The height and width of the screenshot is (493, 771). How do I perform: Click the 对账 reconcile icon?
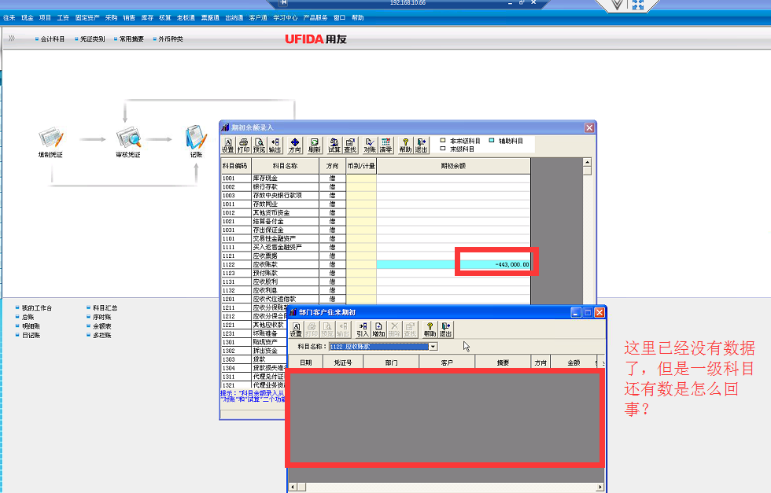[x=370, y=145]
